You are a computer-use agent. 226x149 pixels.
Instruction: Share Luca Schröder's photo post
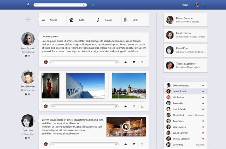(134, 106)
